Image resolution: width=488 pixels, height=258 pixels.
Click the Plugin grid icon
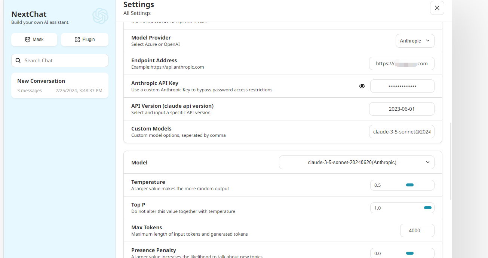(x=77, y=40)
